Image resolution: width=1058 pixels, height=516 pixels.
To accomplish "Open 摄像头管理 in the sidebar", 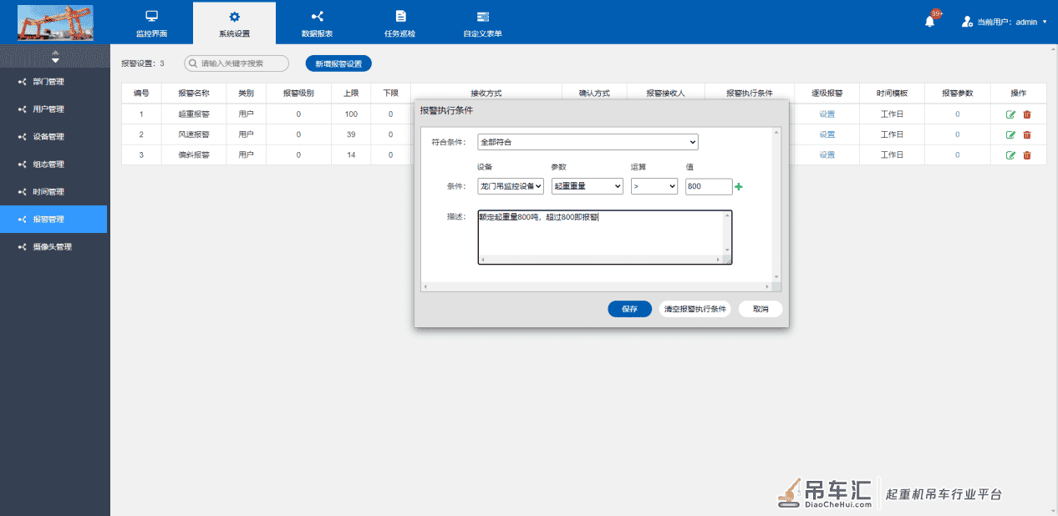I will tap(53, 247).
